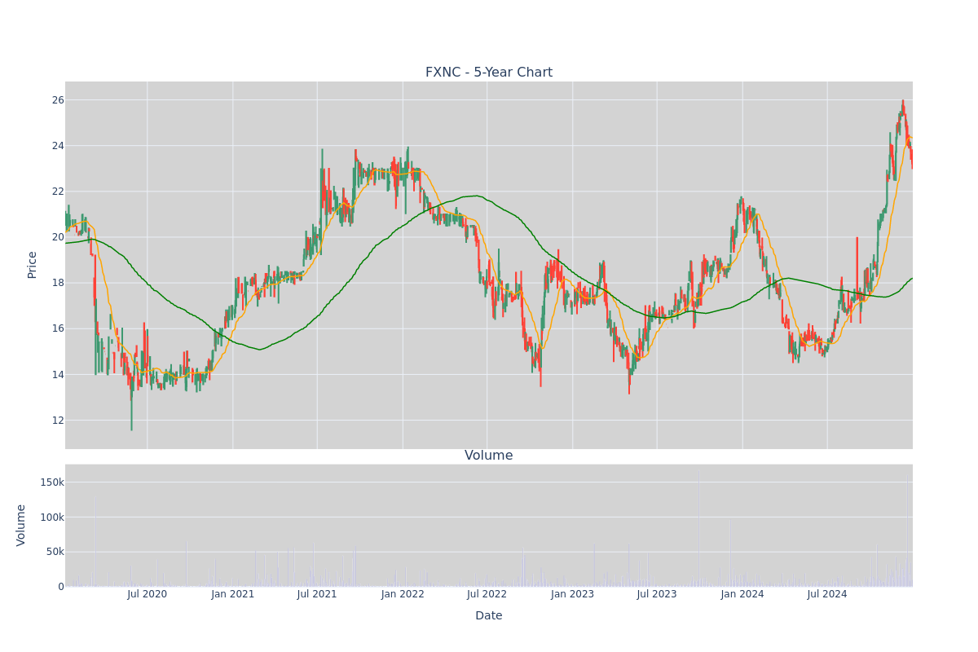
Task: Click the 50k volume tick label
Action: point(55,552)
